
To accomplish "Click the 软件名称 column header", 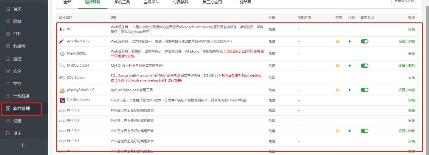I will [x=66, y=17].
